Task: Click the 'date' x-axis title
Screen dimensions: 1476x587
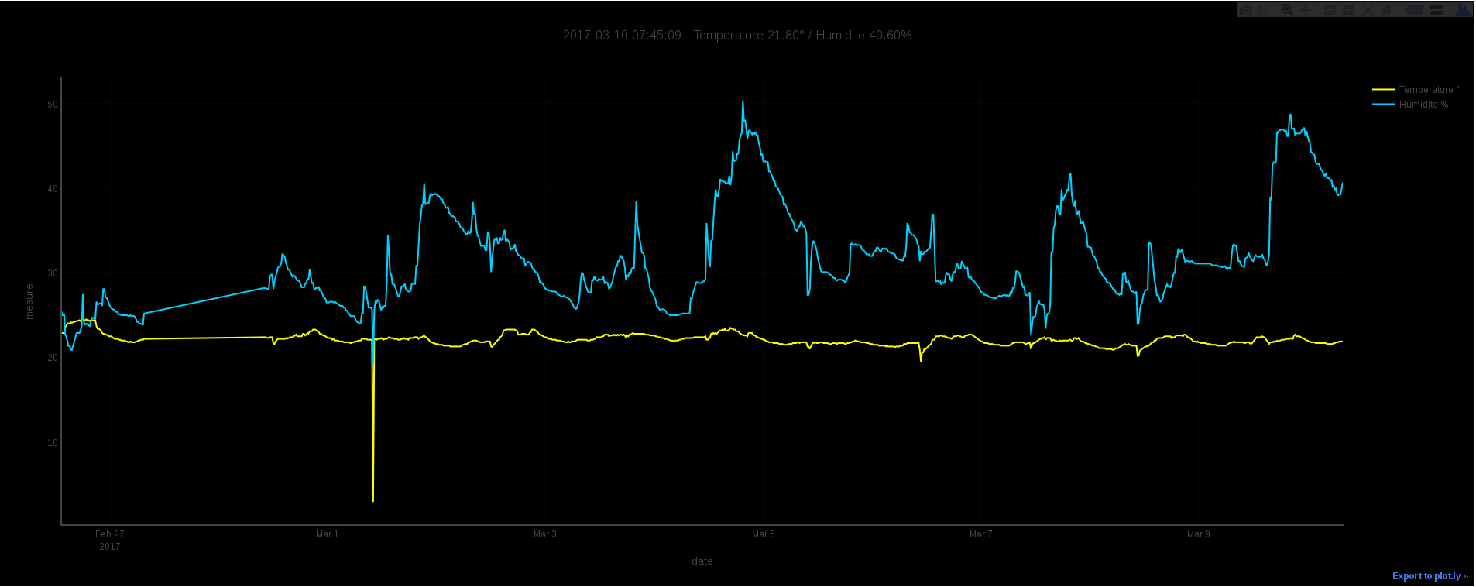Action: pyautogui.click(x=702, y=561)
